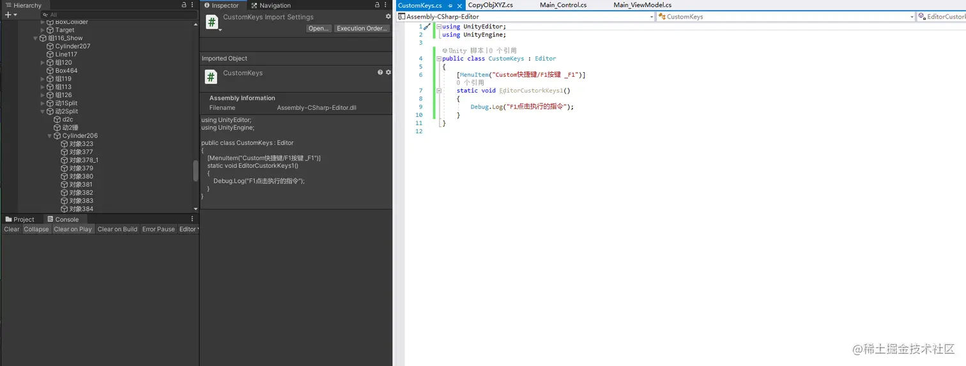Click the script icon beside imported CustomKeys
Viewport: 966px width, 366px height.
211,77
